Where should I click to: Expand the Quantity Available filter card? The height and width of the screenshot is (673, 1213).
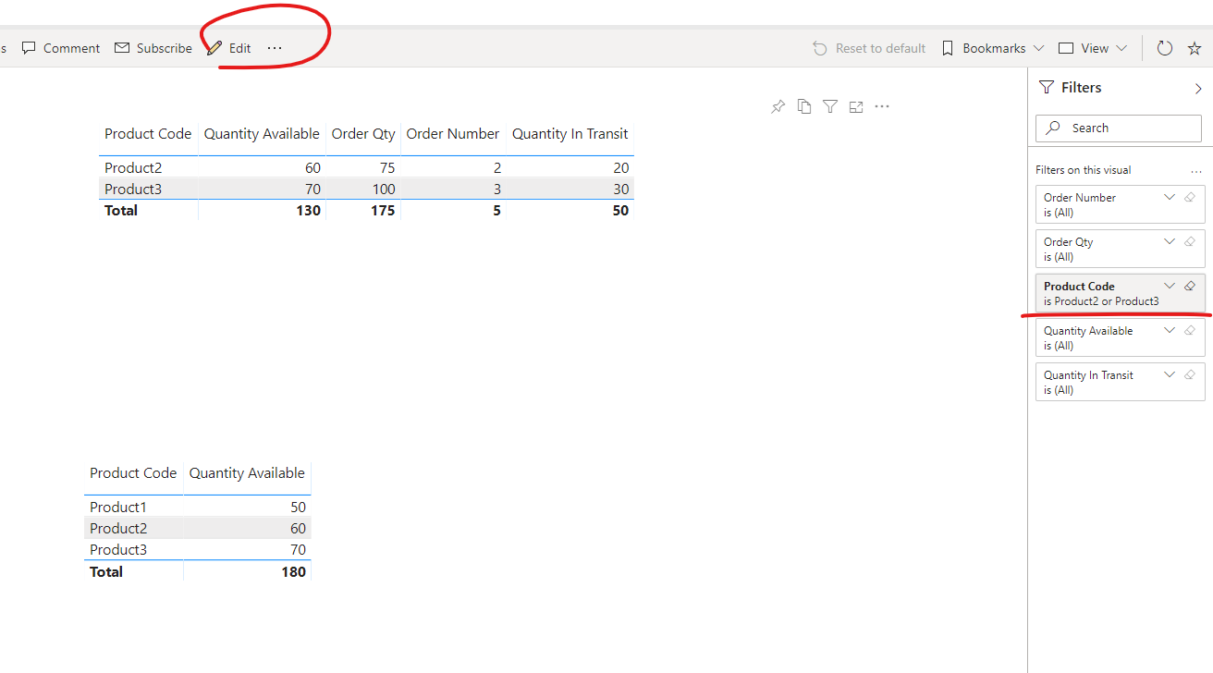[1170, 330]
